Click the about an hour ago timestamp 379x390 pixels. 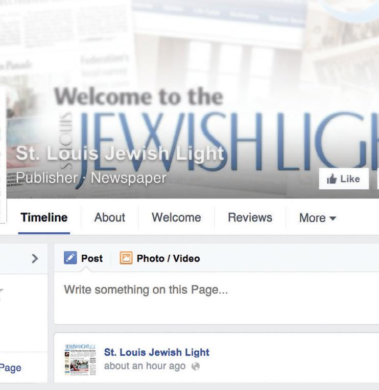(145, 366)
